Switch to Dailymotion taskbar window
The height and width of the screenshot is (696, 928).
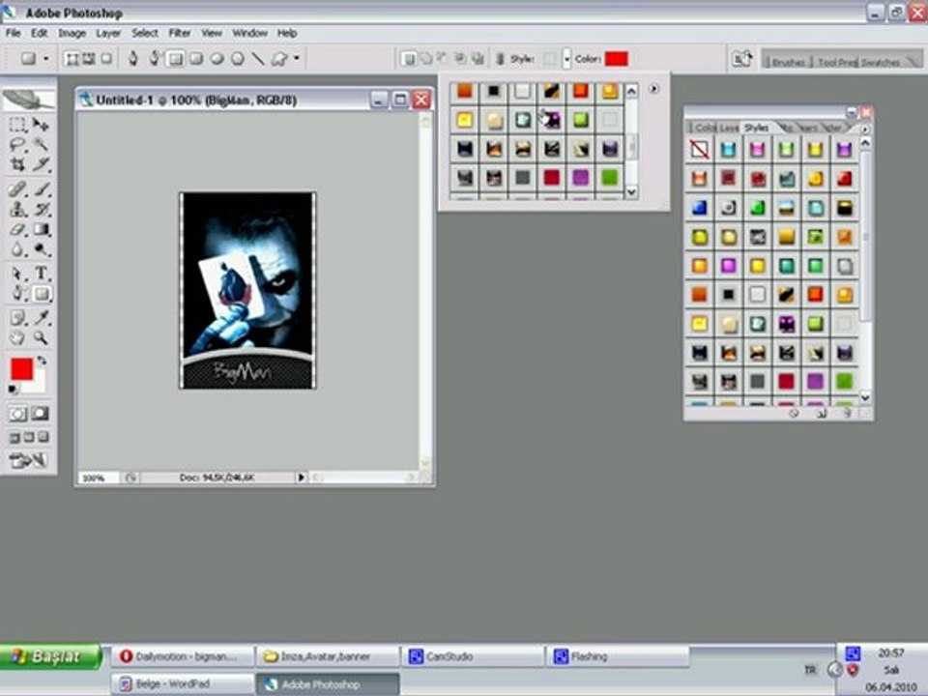pyautogui.click(x=181, y=656)
